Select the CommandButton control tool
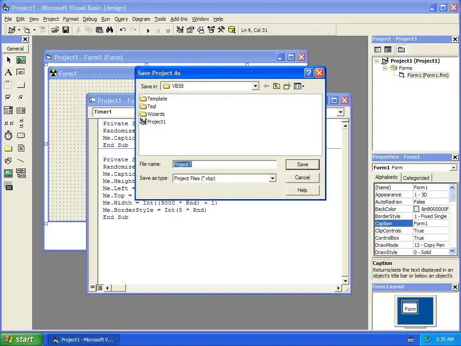 click(x=21, y=85)
